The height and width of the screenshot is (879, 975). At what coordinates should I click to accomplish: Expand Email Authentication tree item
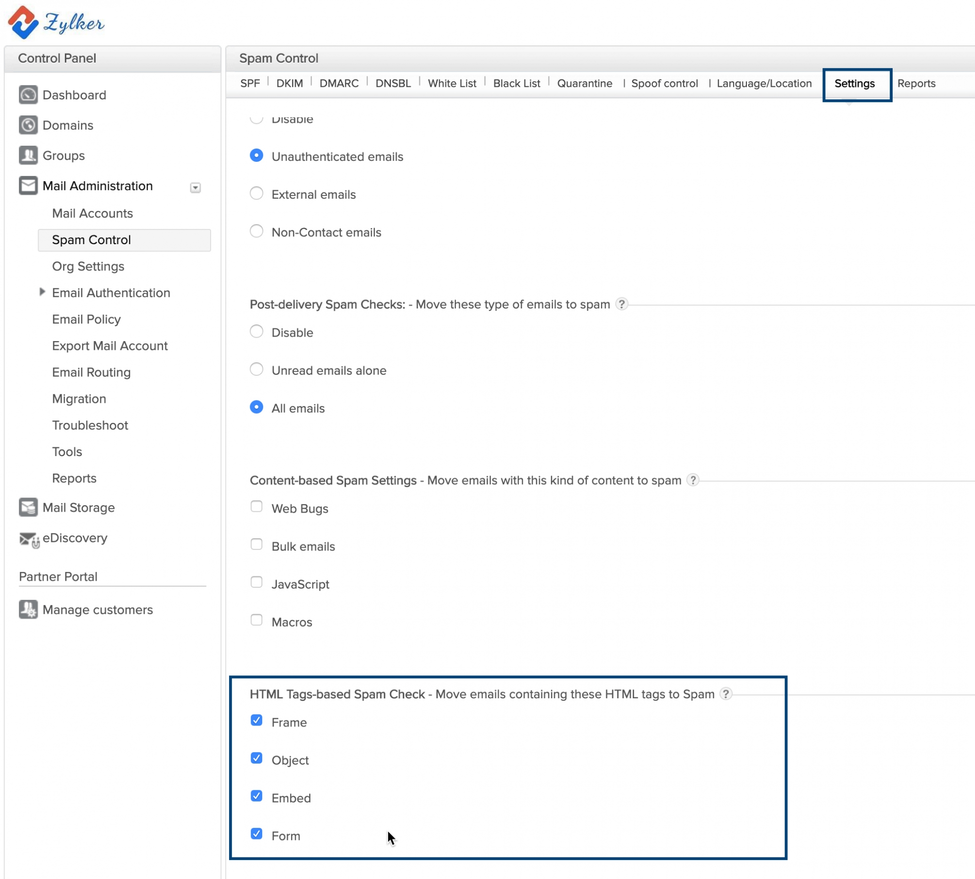pos(41,293)
